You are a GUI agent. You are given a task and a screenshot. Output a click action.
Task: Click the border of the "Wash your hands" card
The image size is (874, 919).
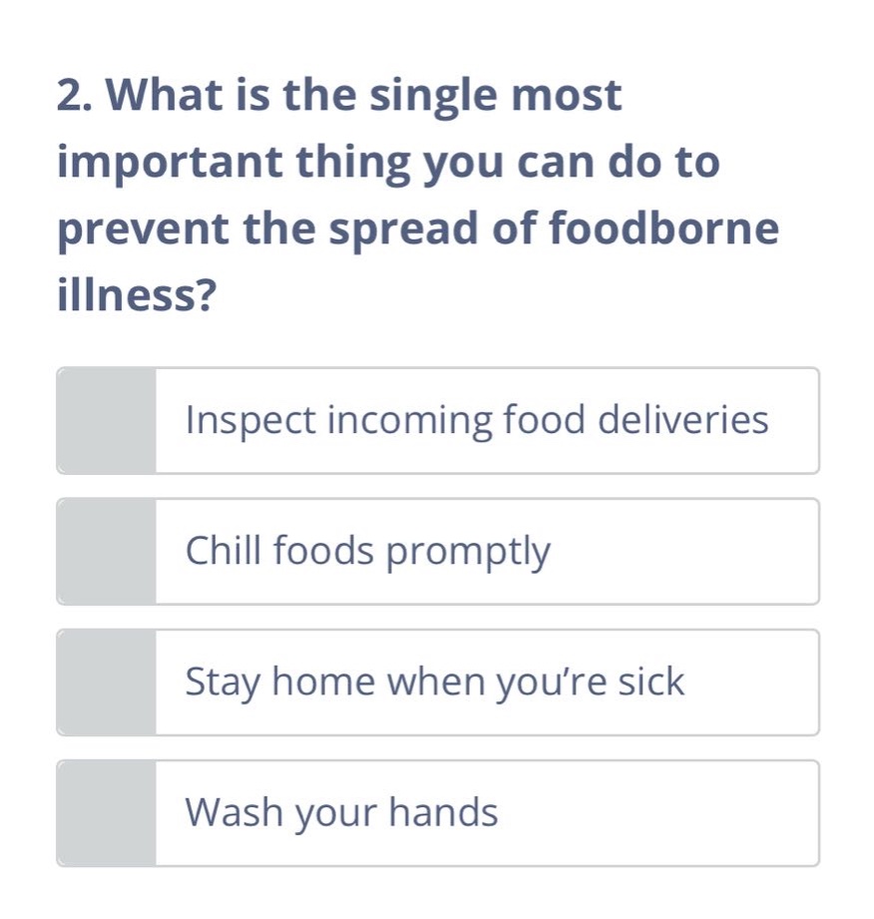pyautogui.click(x=439, y=759)
